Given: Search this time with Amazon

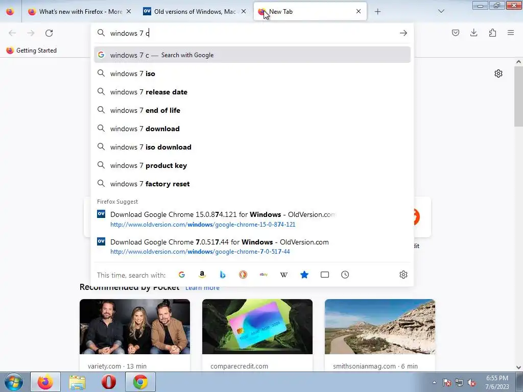Looking at the screenshot, I should [x=202, y=275].
